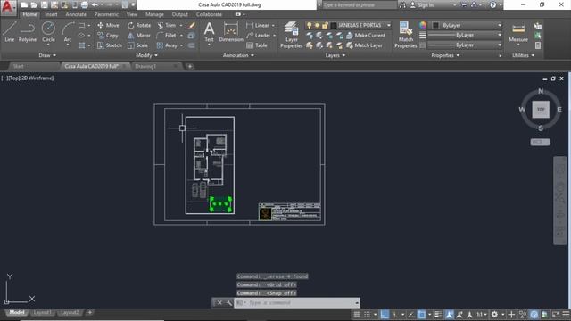Toggle snap mode in status bar
Screen dimensions: 571x321
point(367,315)
